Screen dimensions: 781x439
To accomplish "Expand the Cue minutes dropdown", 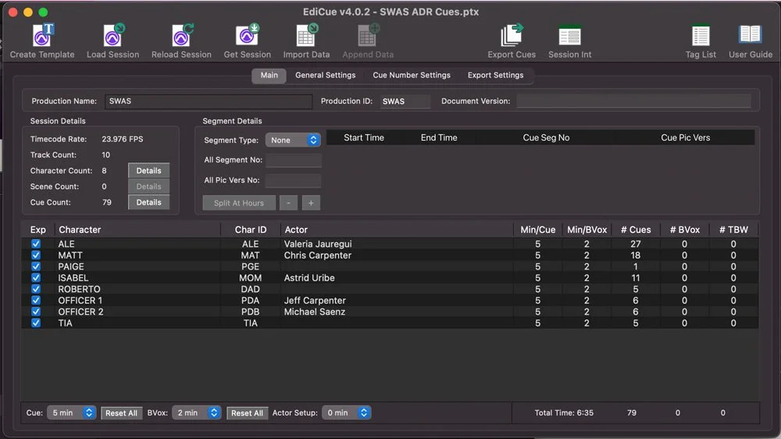I will click(x=71, y=412).
